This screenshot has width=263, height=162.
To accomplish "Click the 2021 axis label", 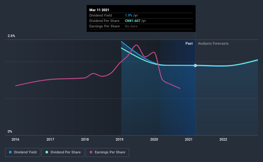I will coord(189,139).
